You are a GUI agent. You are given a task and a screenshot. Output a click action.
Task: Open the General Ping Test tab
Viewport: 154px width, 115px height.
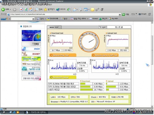[63, 55]
